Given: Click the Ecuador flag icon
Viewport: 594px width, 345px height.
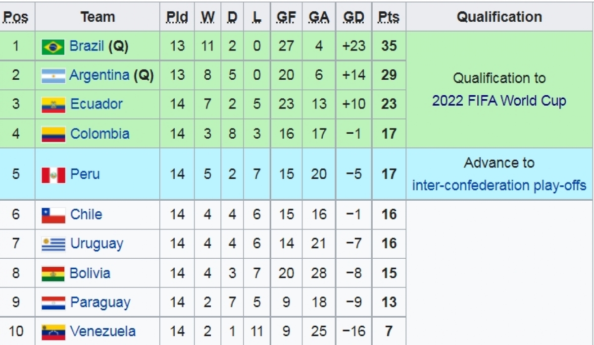Looking at the screenshot, I should pyautogui.click(x=53, y=105).
